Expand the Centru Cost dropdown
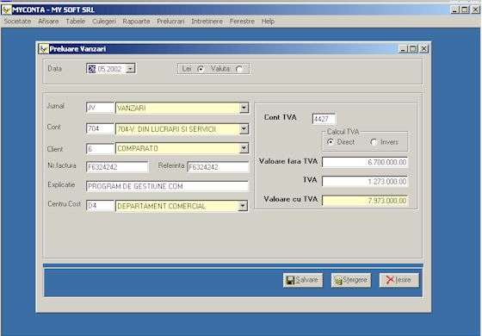The image size is (482, 336). tap(243, 206)
